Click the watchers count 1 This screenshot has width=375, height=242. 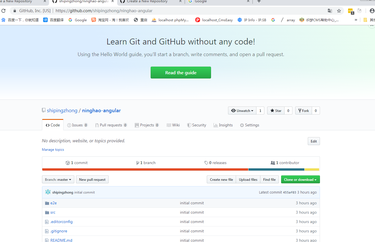(x=260, y=111)
